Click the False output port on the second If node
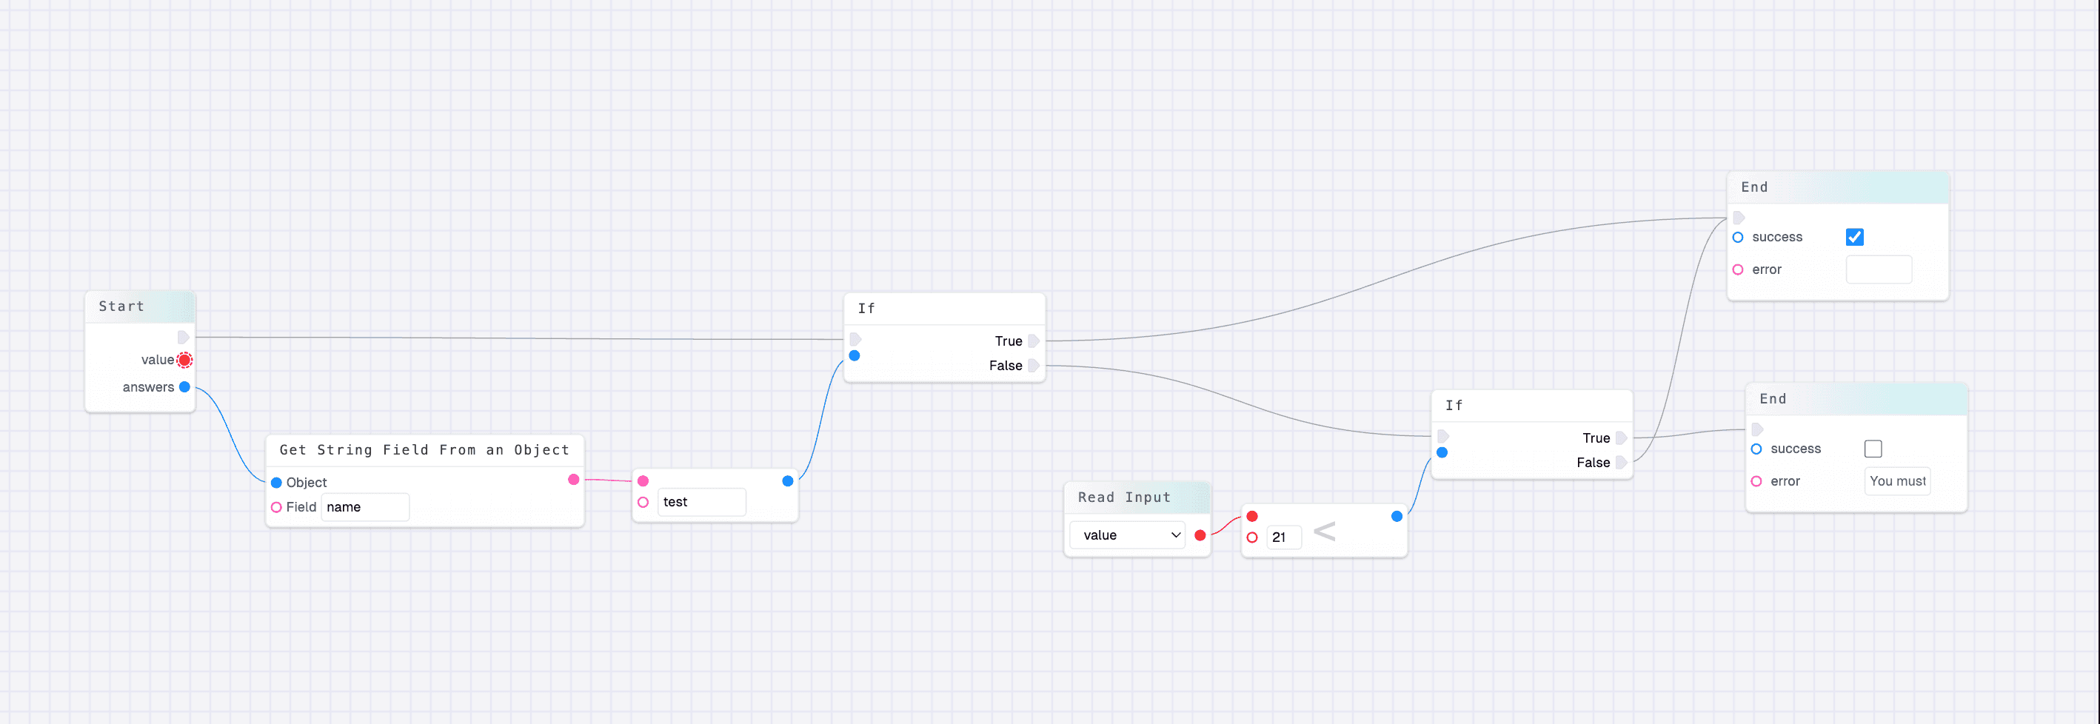2100x724 pixels. pos(1622,462)
